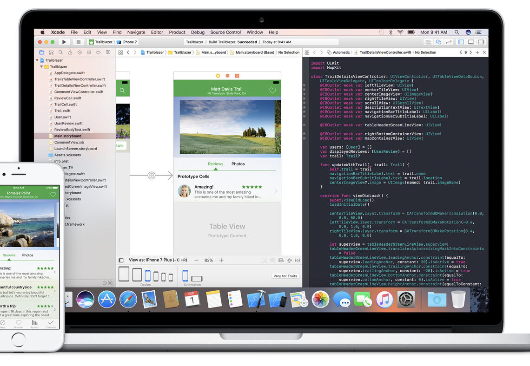Switch to the Assistant editor

click(438, 42)
